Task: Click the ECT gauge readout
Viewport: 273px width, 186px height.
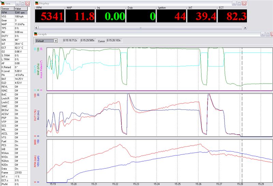Action: click(x=232, y=16)
